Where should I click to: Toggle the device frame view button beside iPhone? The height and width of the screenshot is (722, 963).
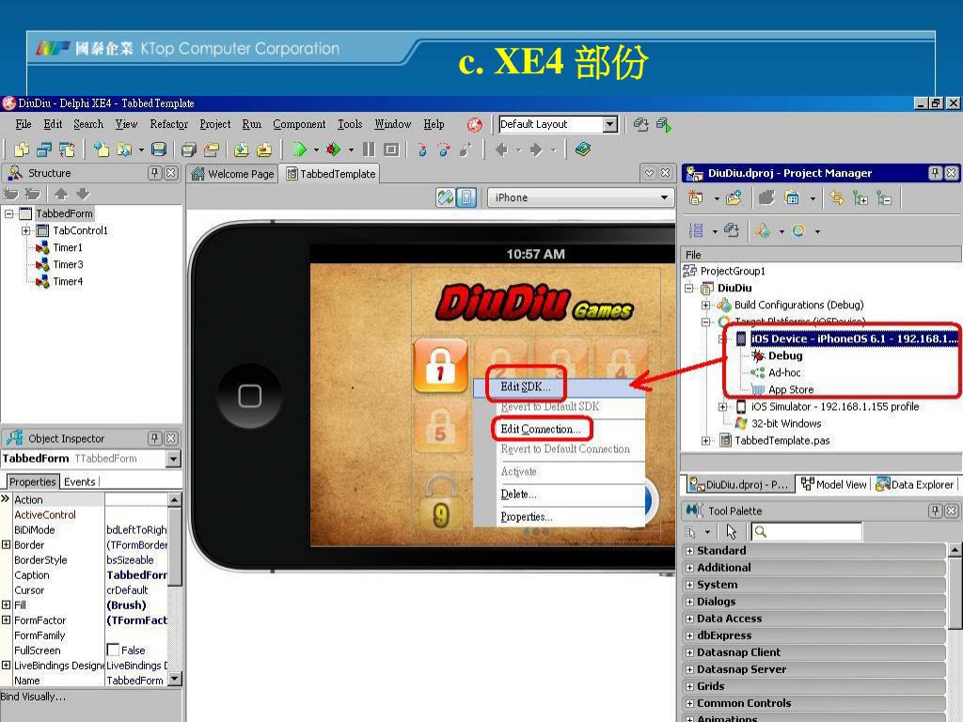click(466, 197)
